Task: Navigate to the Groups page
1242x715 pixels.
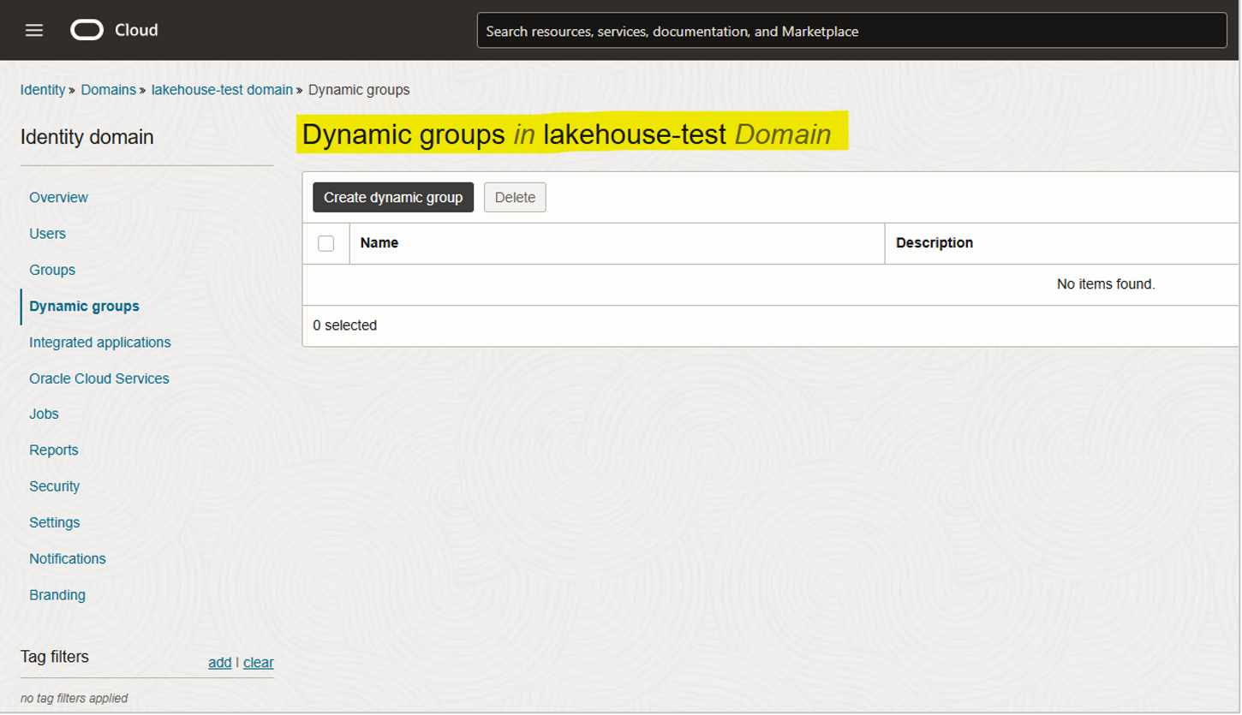Action: (x=52, y=270)
